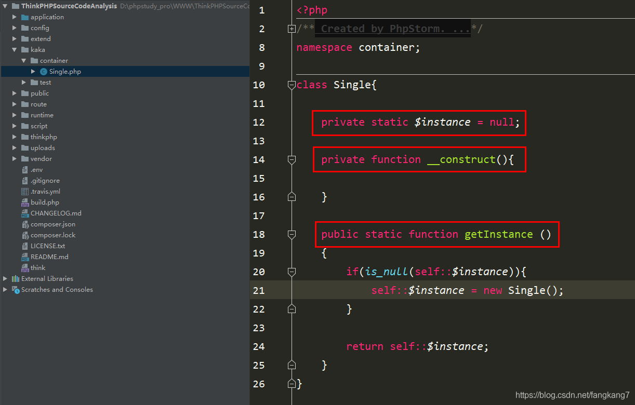Expand the application folder arrow
Screen dimensions: 635x405
click(15, 17)
